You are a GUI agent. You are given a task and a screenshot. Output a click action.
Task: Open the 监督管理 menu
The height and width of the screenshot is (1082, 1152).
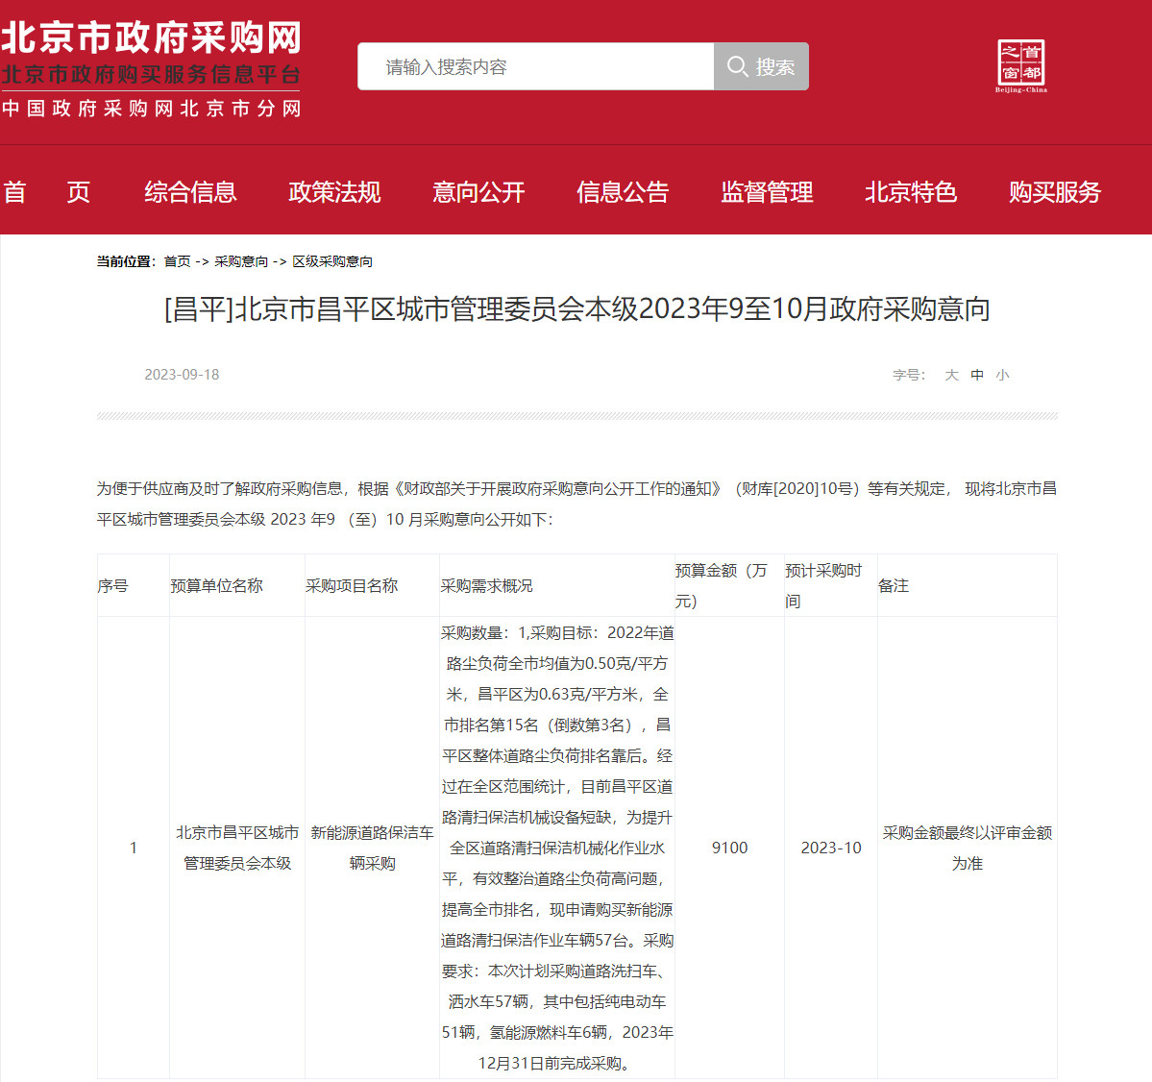[x=767, y=192]
